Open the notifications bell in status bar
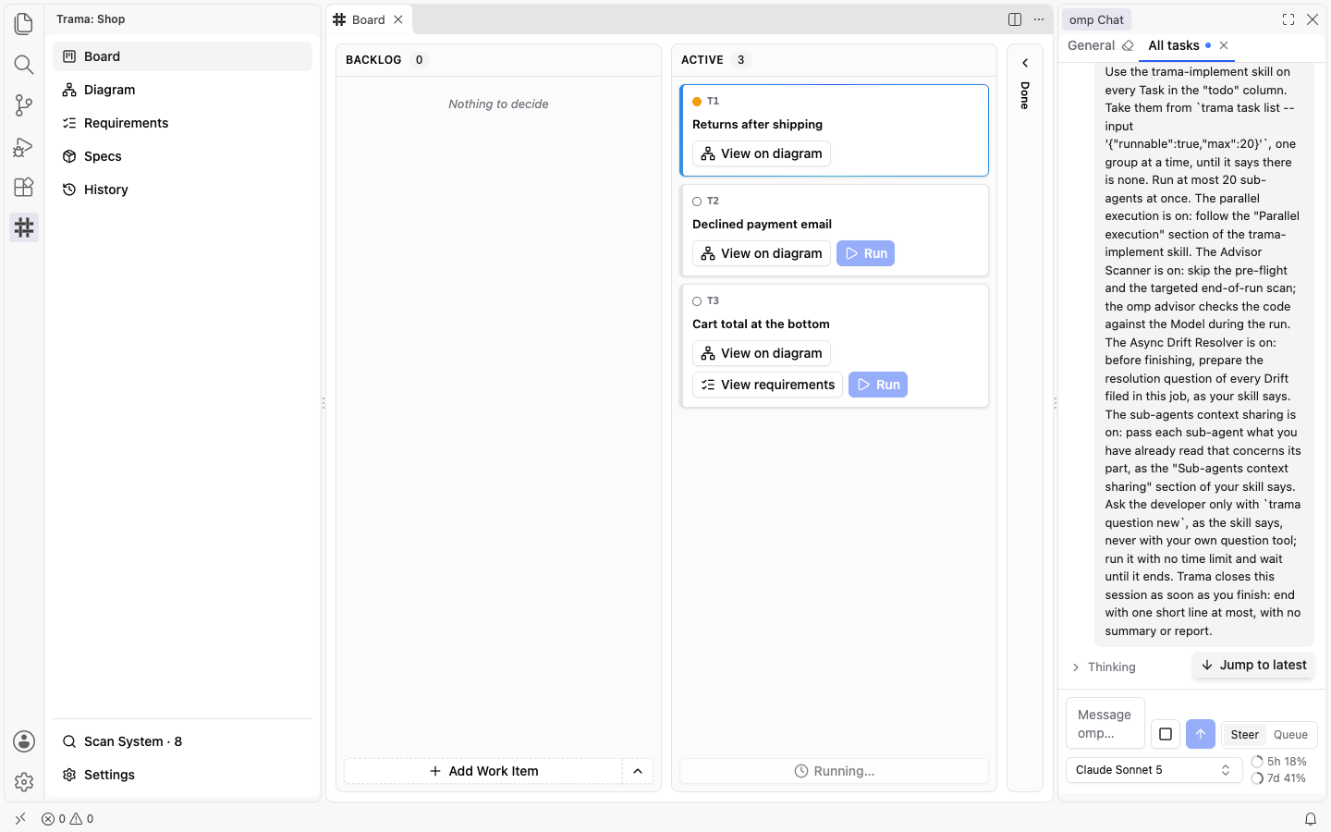Viewport: 1331px width, 832px height. tap(1311, 819)
